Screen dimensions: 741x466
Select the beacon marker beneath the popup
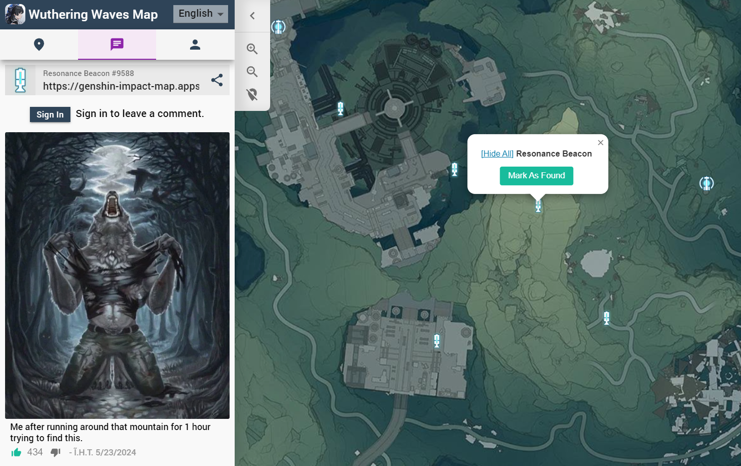[x=538, y=206]
